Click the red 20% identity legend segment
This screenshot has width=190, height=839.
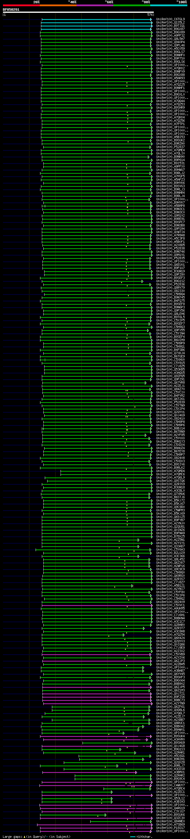(21, 5)
